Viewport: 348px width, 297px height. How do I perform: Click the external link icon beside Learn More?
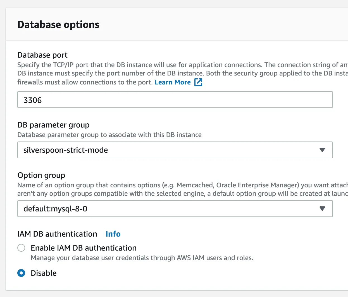[198, 82]
